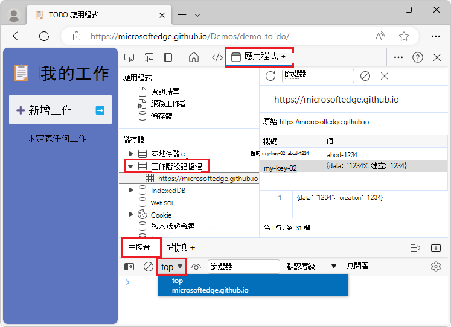Viewport: 451px width, 327px height.
Task: Close the DevTools panel
Action: 437,57
